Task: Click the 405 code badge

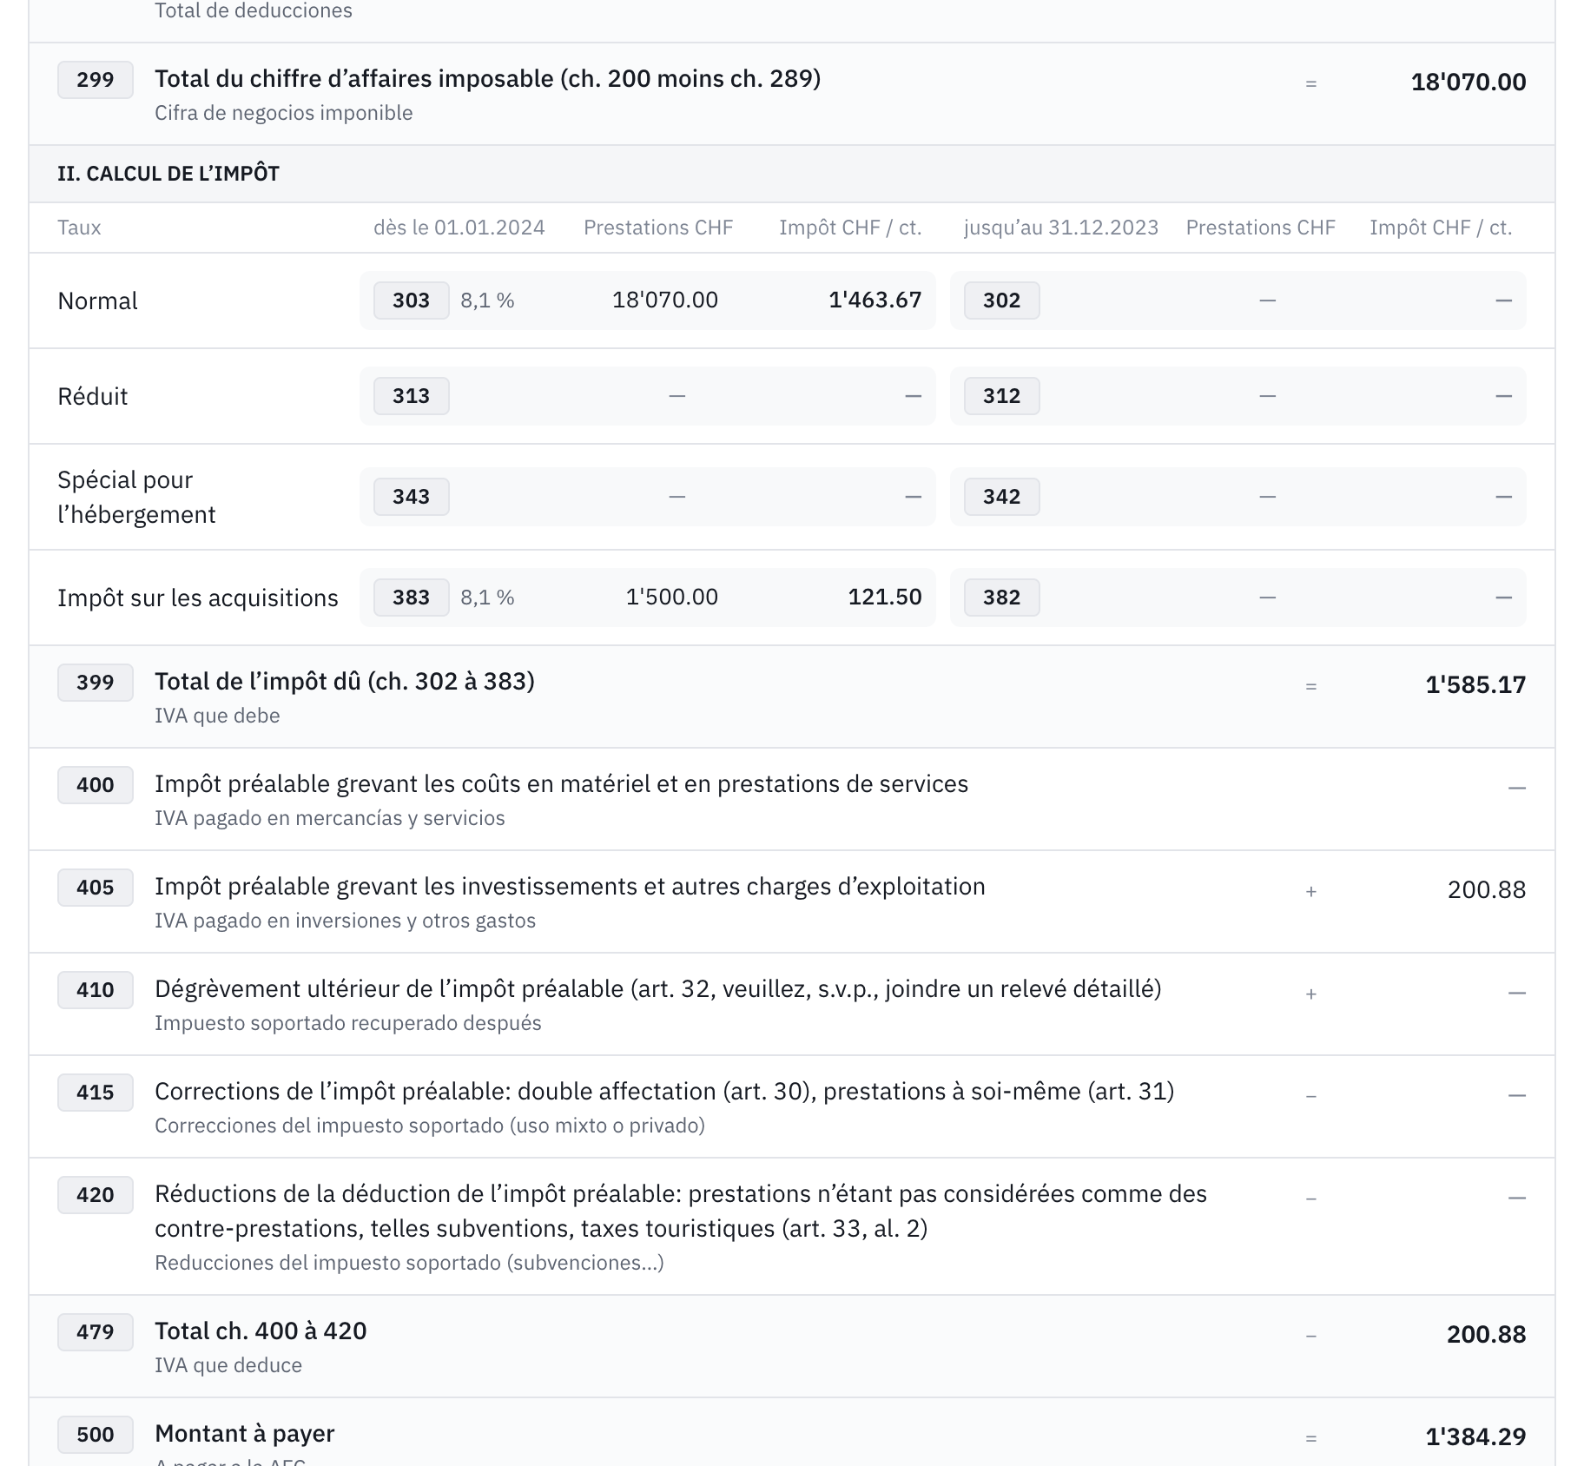Action: tap(96, 888)
